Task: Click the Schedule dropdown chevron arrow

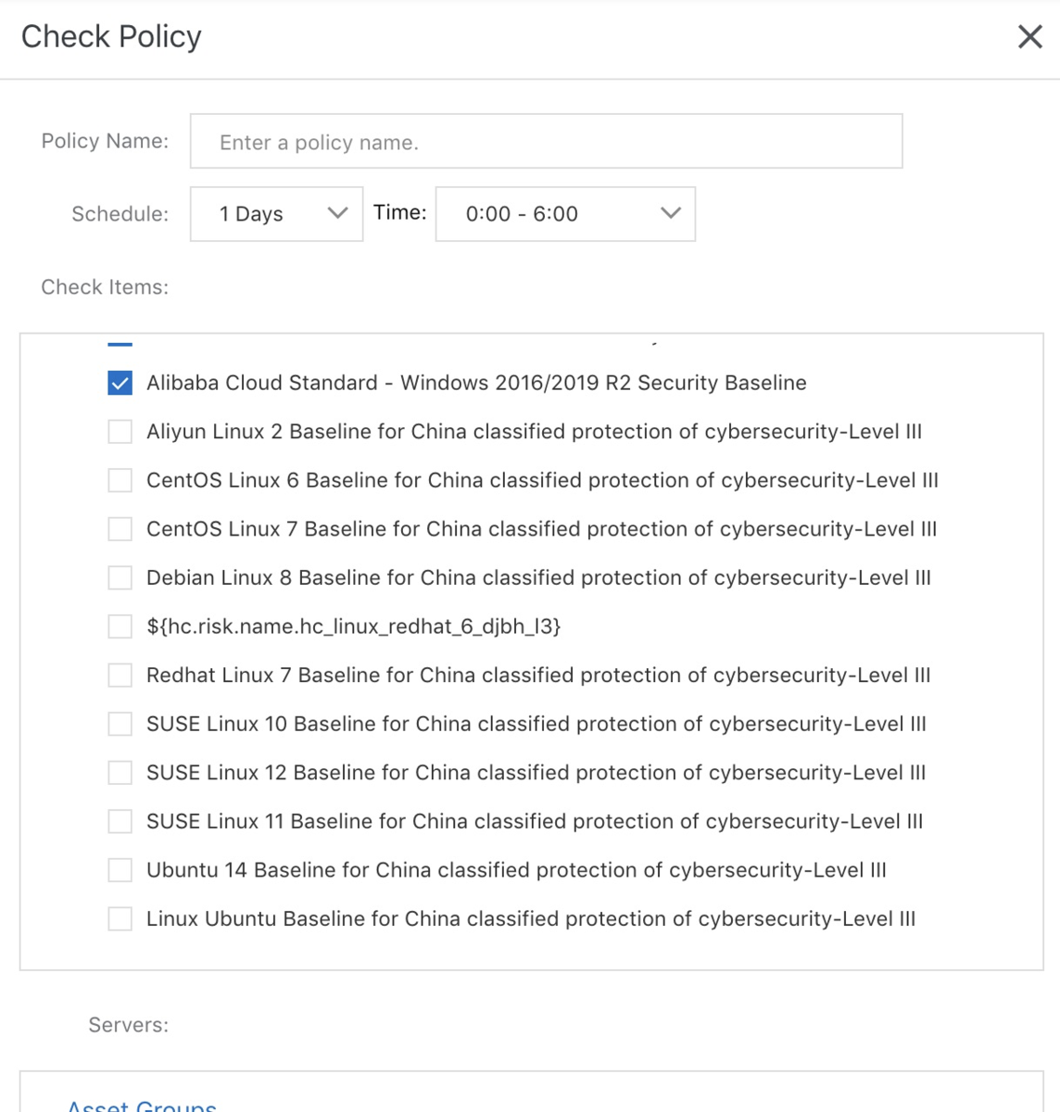Action: pyautogui.click(x=337, y=214)
